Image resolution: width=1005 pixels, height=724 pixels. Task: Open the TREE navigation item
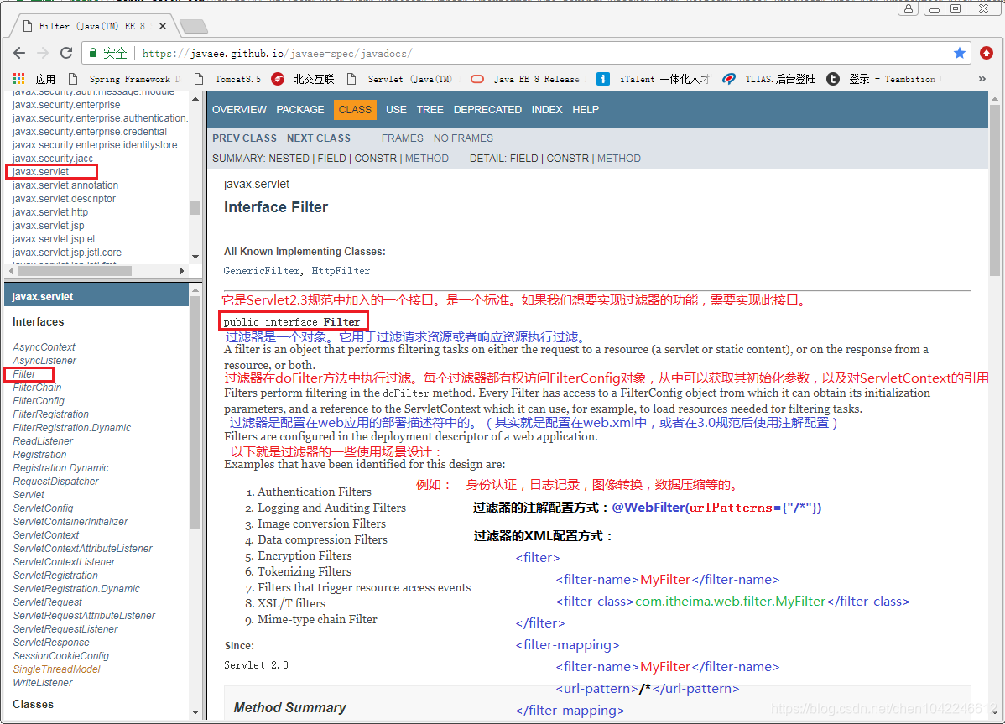tap(430, 110)
